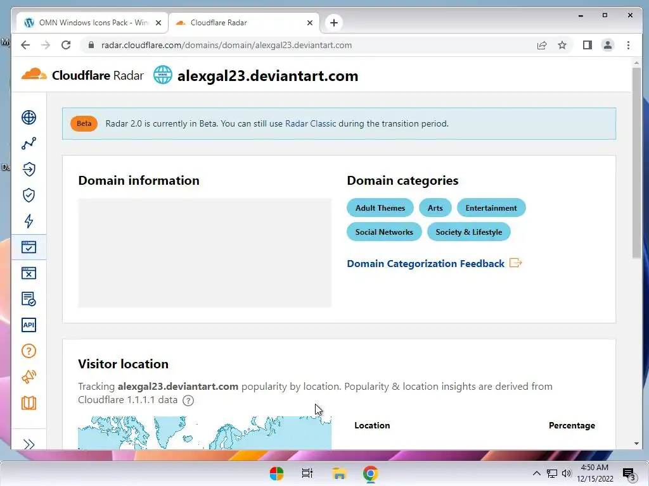Click the Social Networks category tag
649x486 pixels.
click(384, 232)
